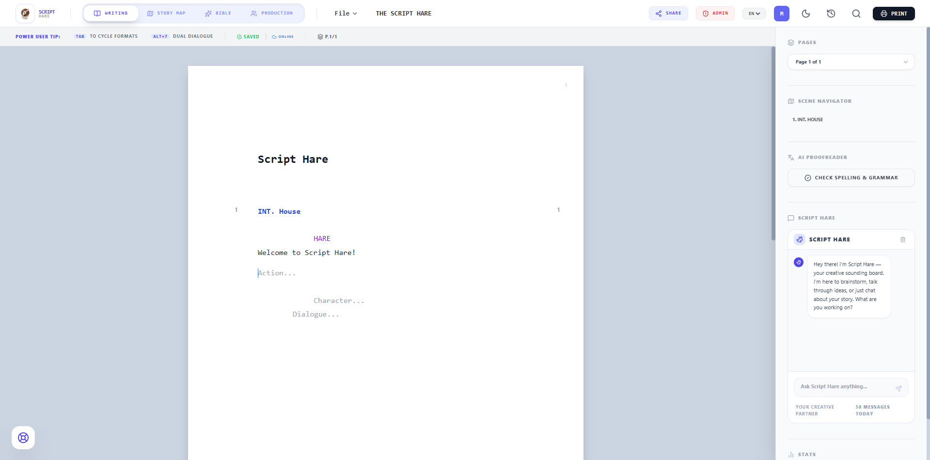Click the page stack icon beside P.1/1
The height and width of the screenshot is (460, 930).
pos(320,36)
